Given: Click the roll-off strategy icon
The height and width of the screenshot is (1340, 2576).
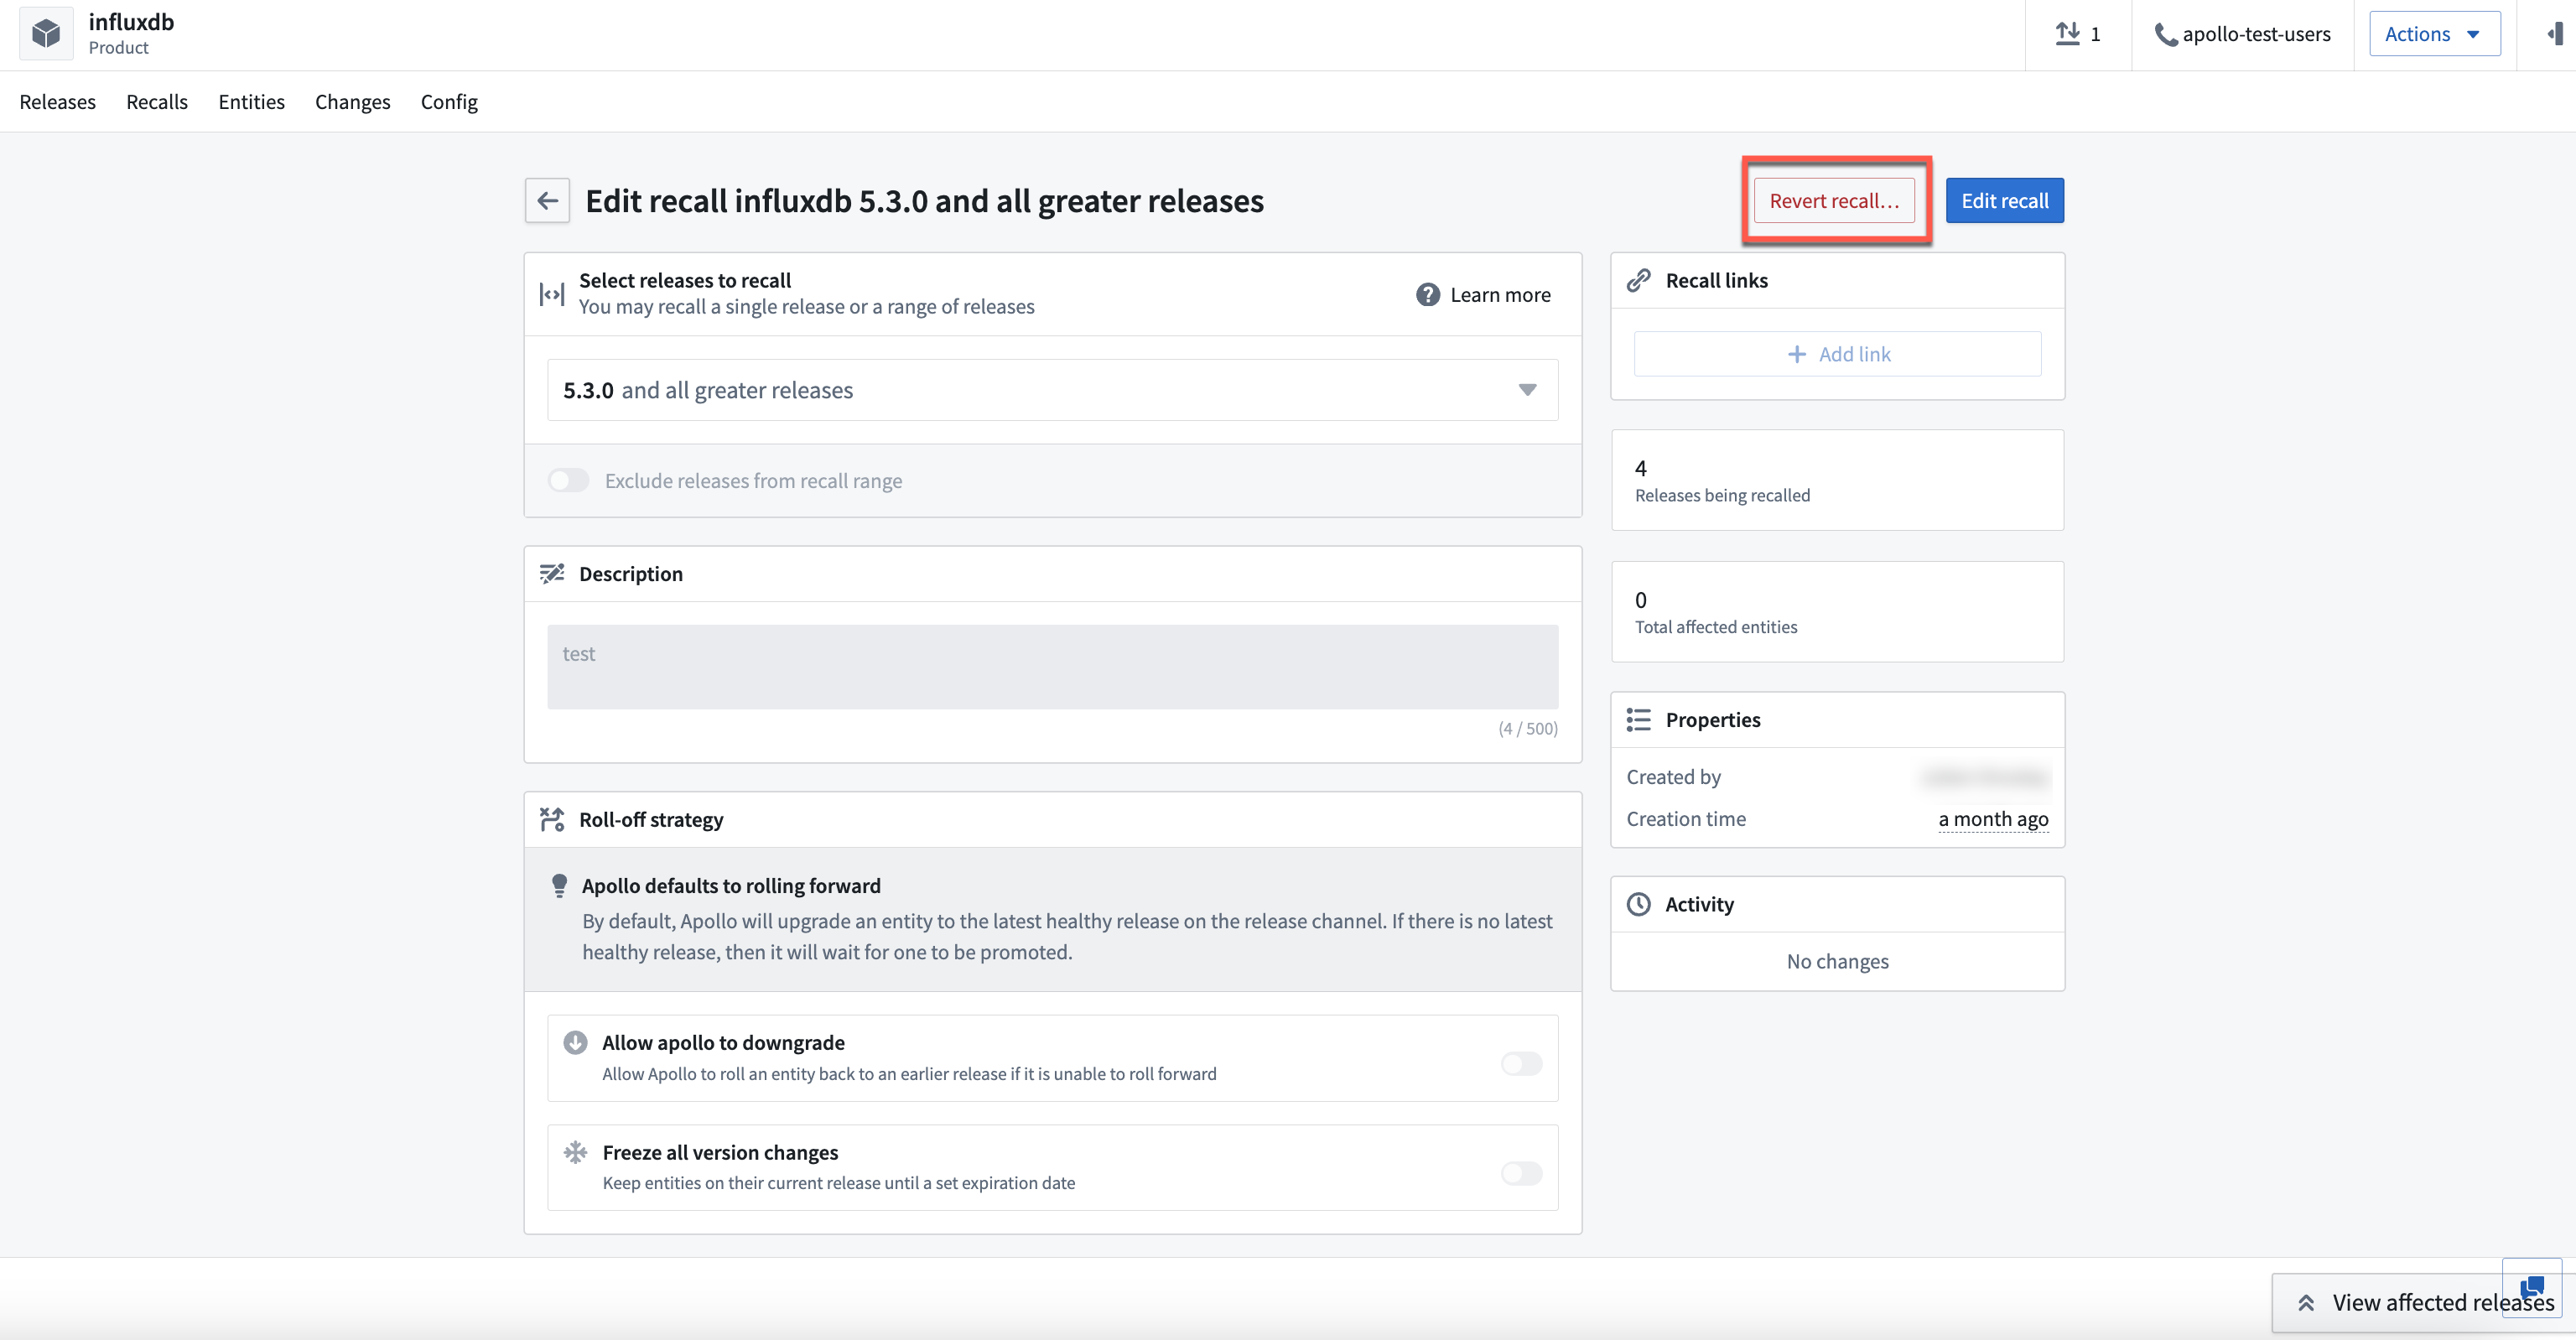Looking at the screenshot, I should tap(552, 819).
